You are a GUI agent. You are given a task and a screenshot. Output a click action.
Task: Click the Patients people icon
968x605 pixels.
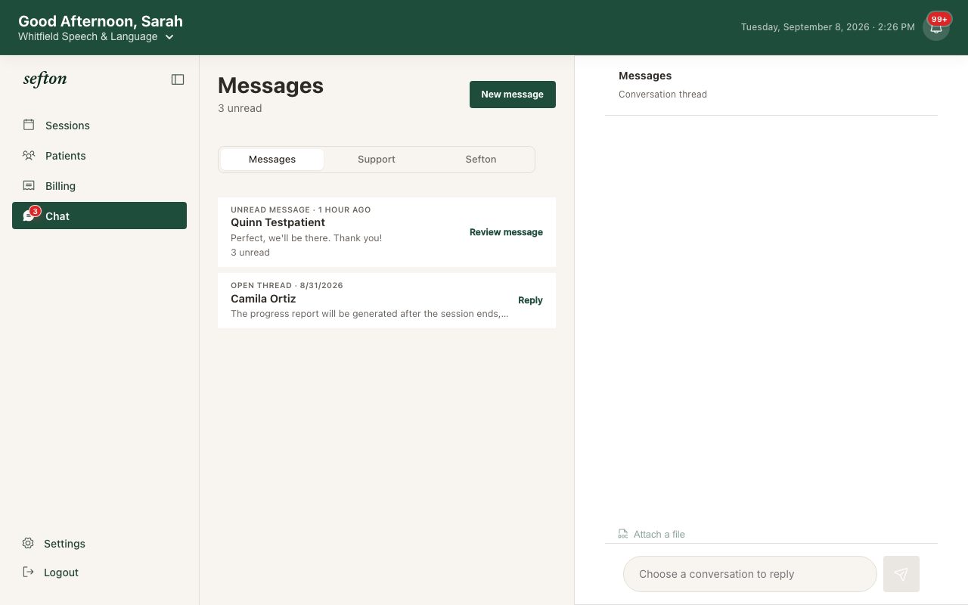(29, 155)
